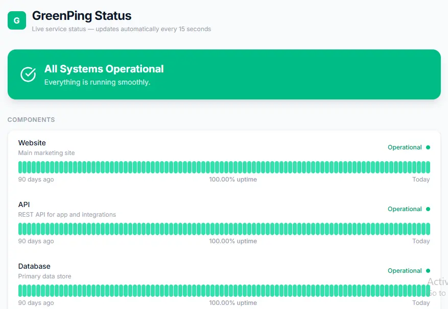Click the GreenPing Status heading
448x309 pixels.
pyautogui.click(x=82, y=16)
